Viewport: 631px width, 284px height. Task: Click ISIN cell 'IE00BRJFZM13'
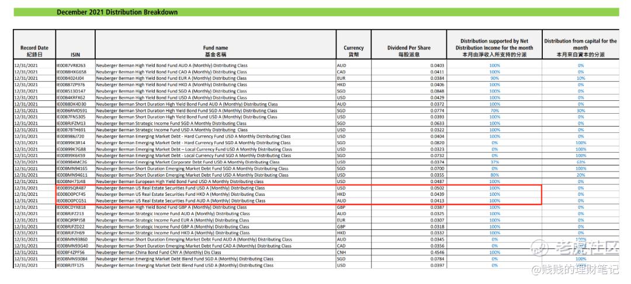[71, 123]
